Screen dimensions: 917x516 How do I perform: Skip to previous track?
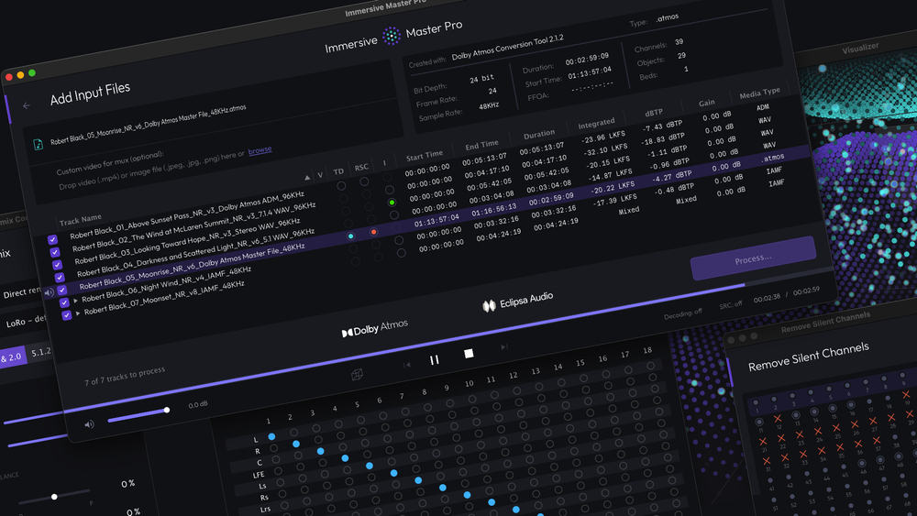[407, 365]
